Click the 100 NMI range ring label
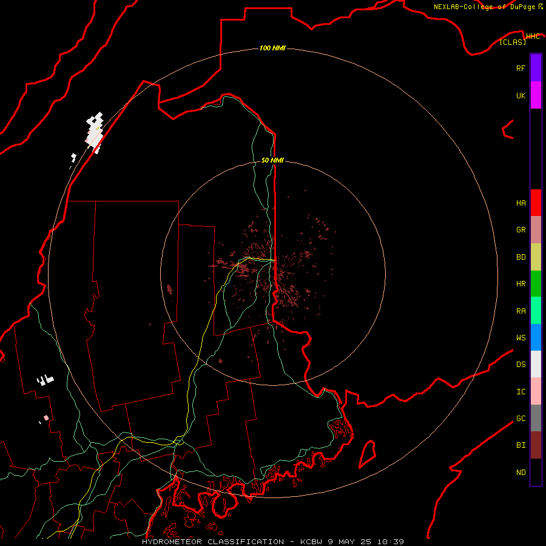Viewport: 546px width, 546px height. coord(272,48)
